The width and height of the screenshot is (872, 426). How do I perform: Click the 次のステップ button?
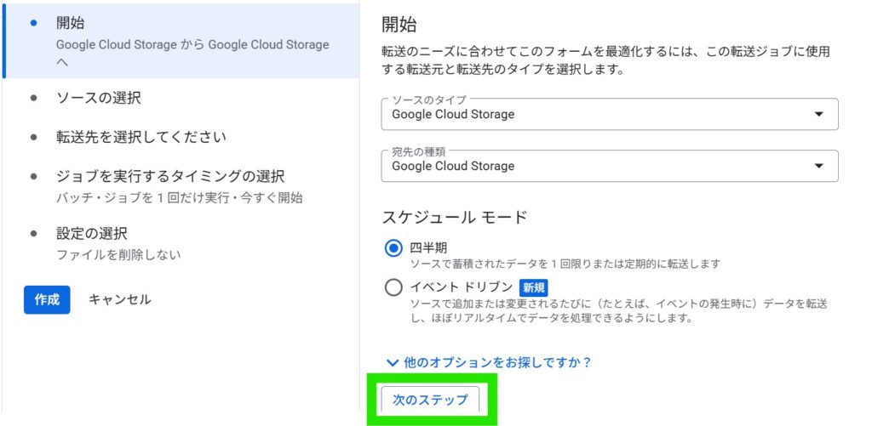click(x=430, y=400)
